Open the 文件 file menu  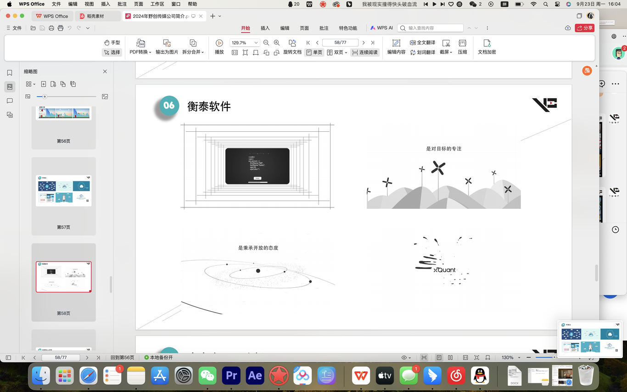coord(14,28)
